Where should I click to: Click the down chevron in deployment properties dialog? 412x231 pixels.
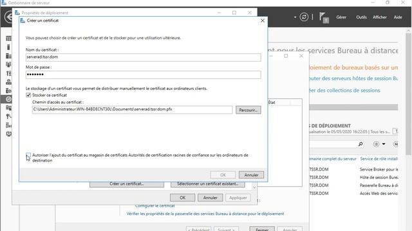pos(254,187)
